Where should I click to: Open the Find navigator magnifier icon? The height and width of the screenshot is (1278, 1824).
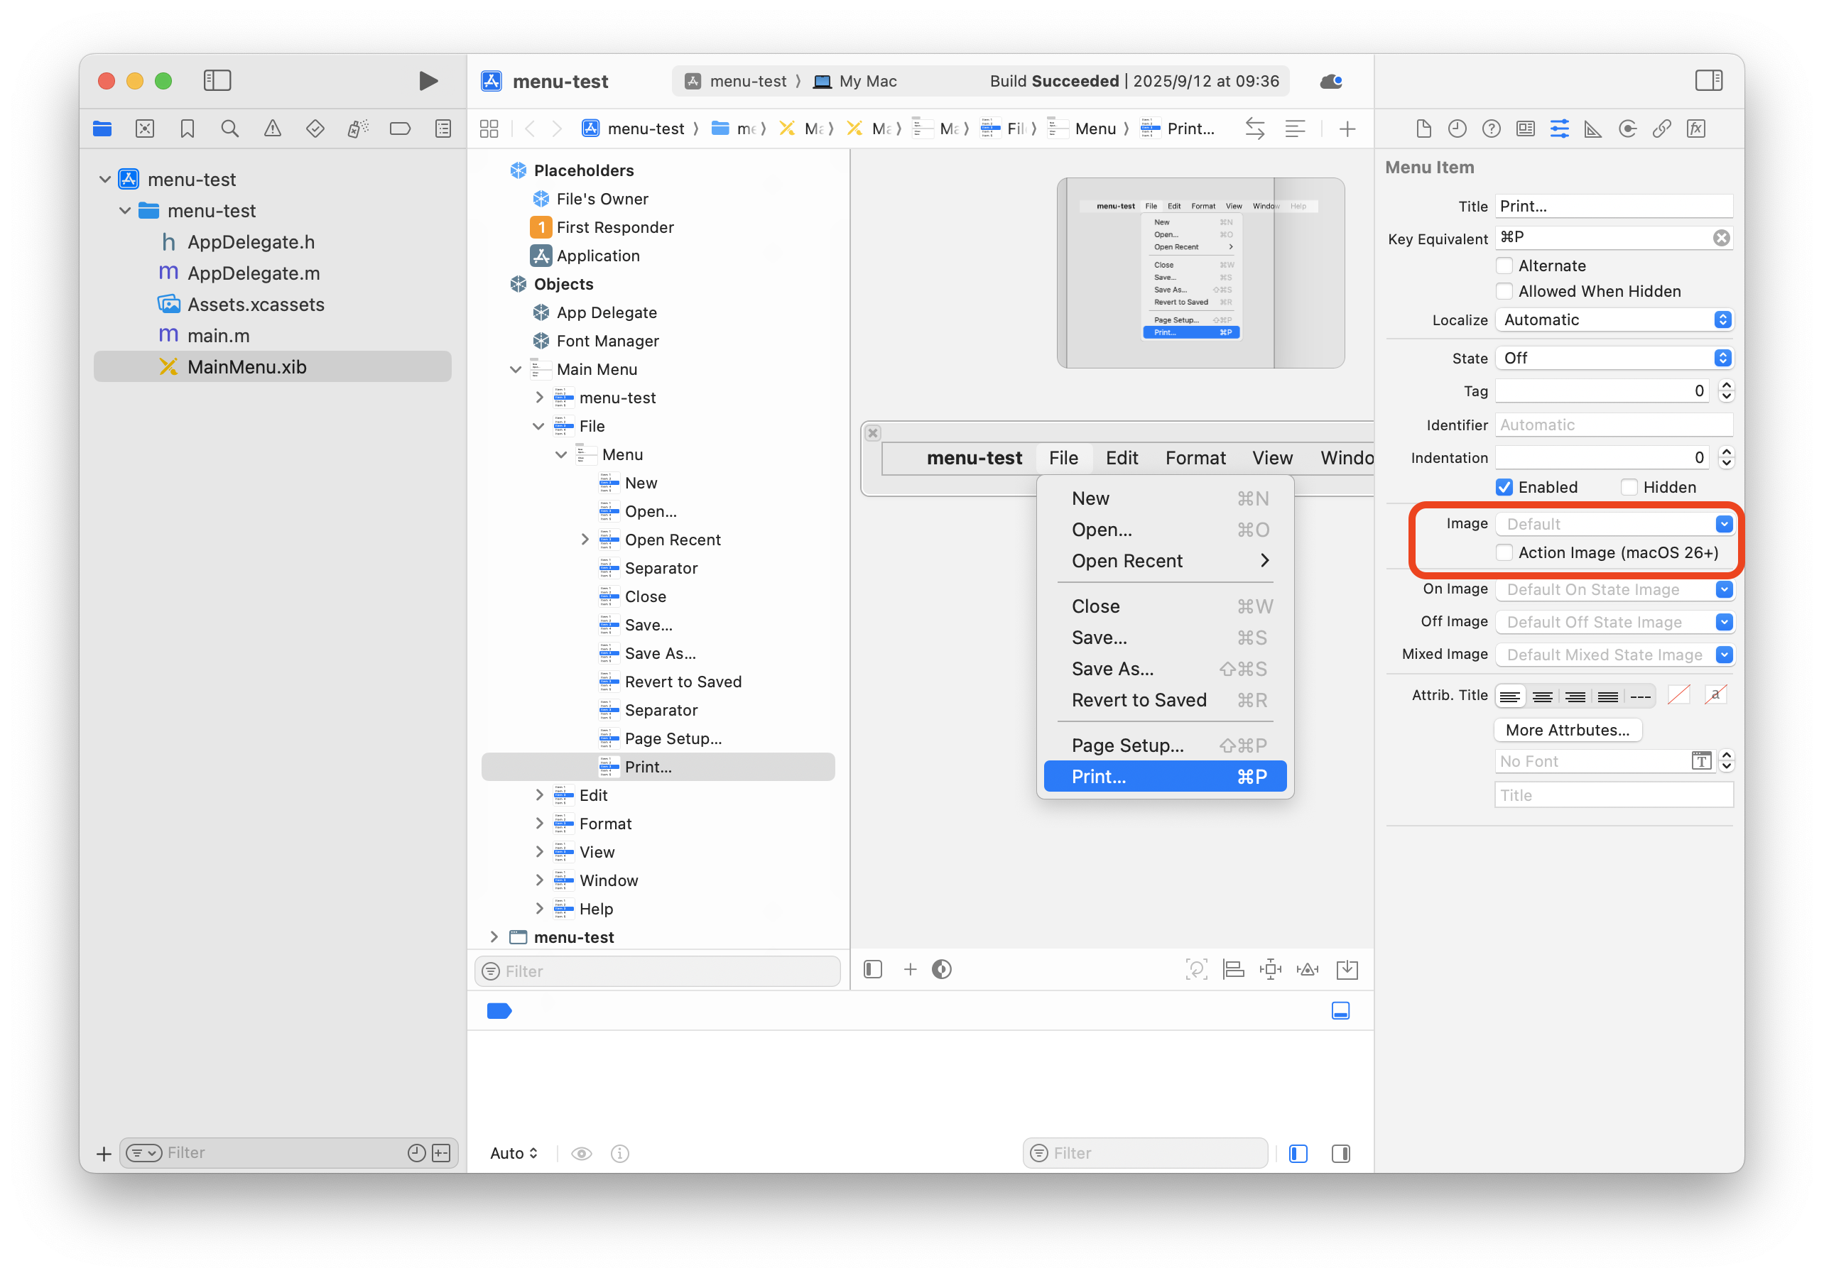(x=229, y=129)
